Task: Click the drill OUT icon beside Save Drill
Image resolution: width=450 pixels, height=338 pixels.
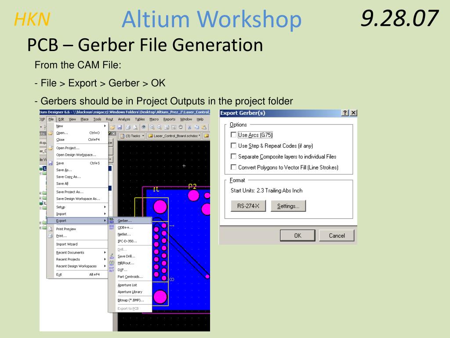Action: tap(112, 256)
